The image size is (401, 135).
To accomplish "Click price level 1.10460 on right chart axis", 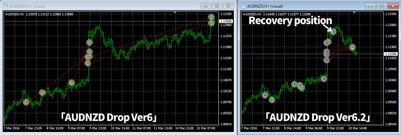I will pyautogui.click(x=391, y=80).
